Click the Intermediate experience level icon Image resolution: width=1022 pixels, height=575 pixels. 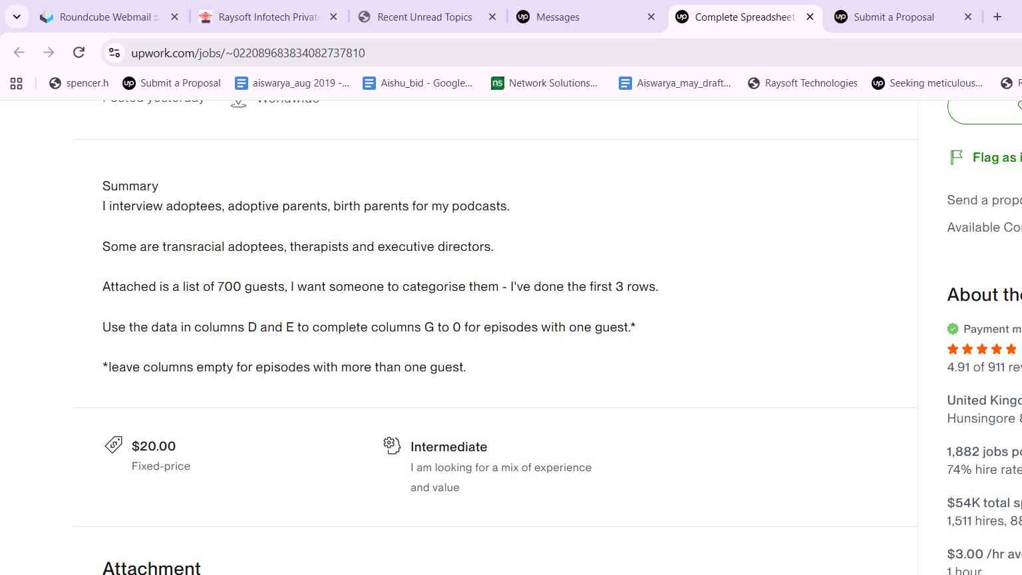click(x=392, y=445)
